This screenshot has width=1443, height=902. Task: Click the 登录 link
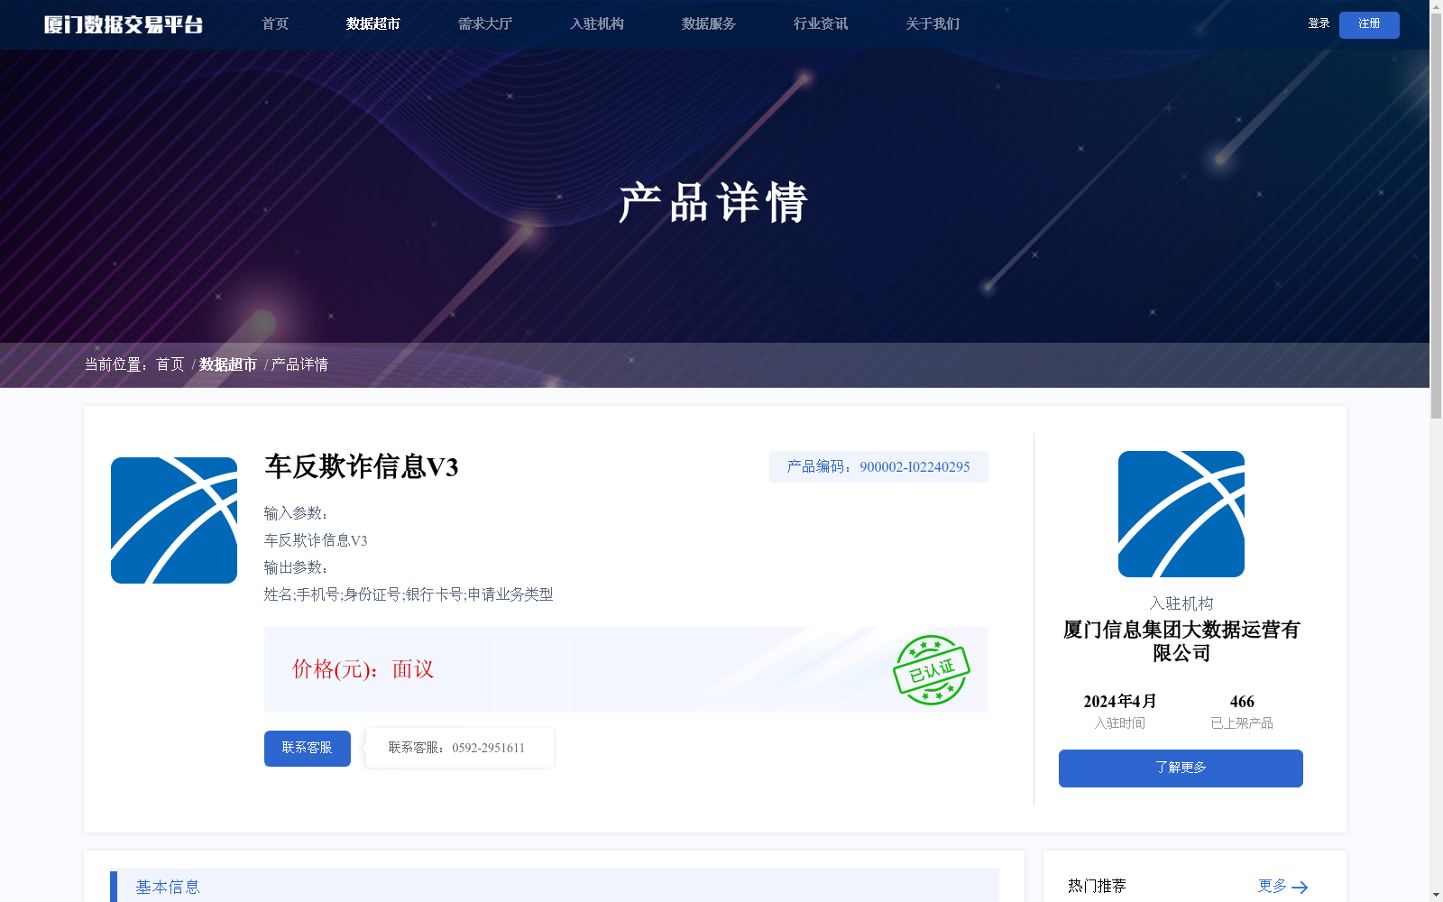[1319, 23]
